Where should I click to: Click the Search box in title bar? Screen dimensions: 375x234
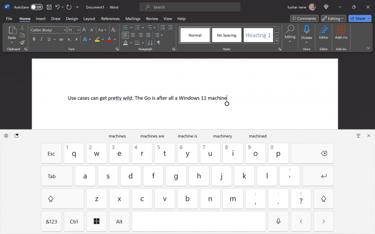pyautogui.click(x=190, y=7)
